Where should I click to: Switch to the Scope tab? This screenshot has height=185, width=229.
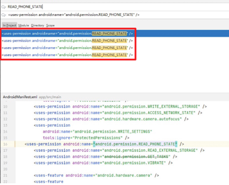[x=50, y=25]
